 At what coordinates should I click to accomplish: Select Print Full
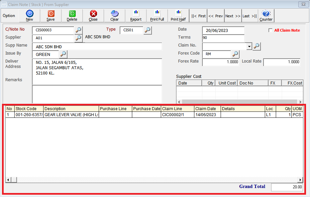pyautogui.click(x=157, y=15)
